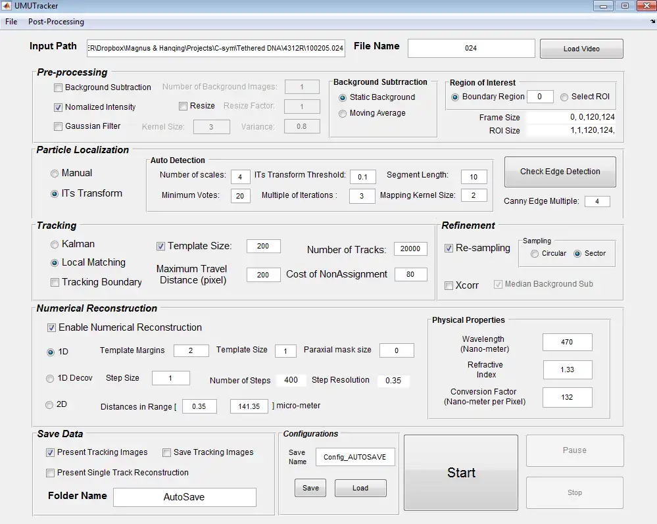Open the Post-Processing menu
The width and height of the screenshot is (657, 524).
tap(56, 21)
